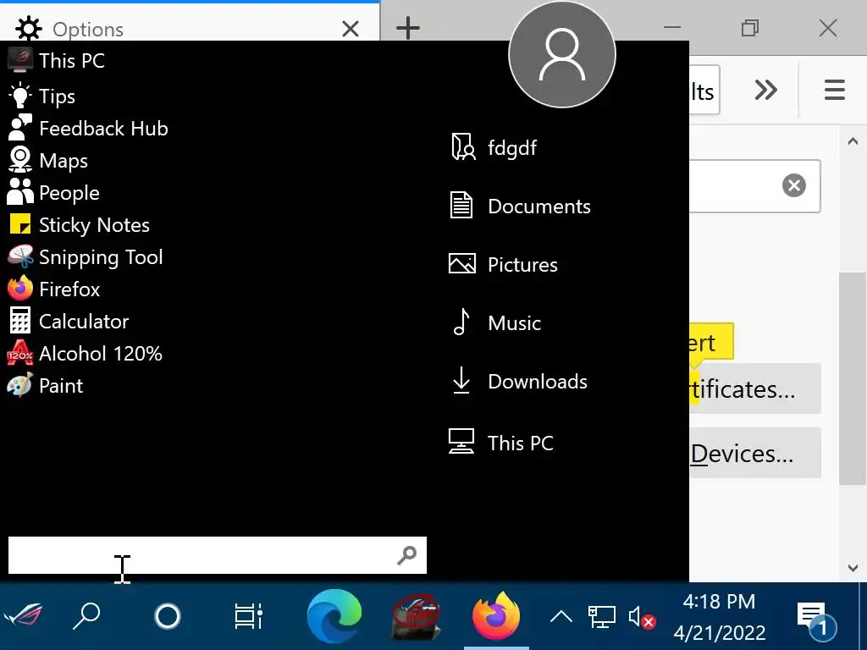The height and width of the screenshot is (650, 867).
Task: Open the Downloads folder shortcut
Action: tap(518, 381)
